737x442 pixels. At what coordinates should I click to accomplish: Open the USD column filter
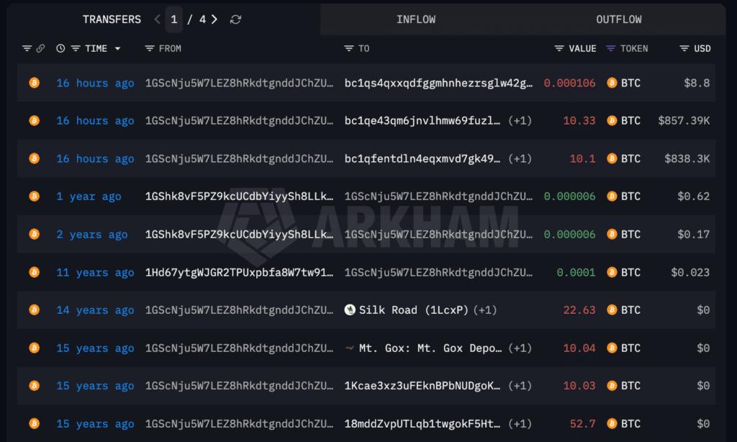tap(684, 48)
